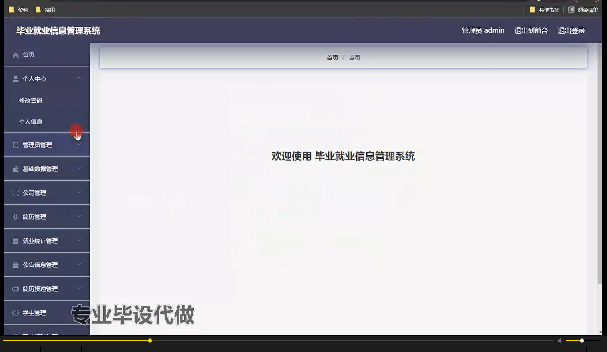Mute video audio with the speaker icon
The height and width of the screenshot is (352, 607).
(x=560, y=340)
